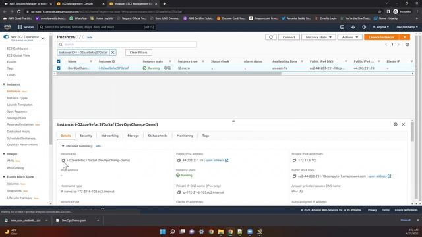Collapse the Instances sidebar section
Image resolution: width=422 pixels, height=237 pixels.
pyautogui.click(x=4, y=84)
